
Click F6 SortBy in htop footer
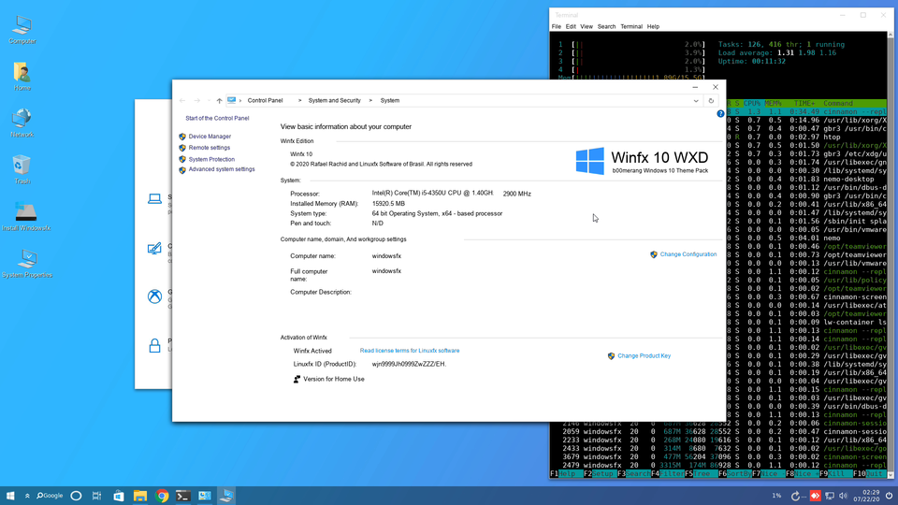pos(735,474)
